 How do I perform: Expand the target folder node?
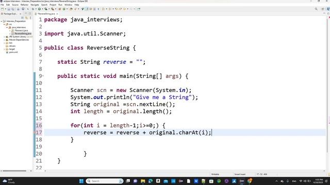click(x=4, y=49)
